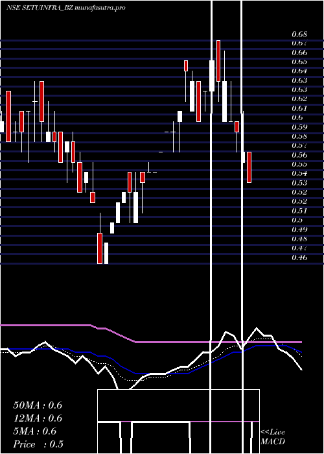The image size is (324, 454).
Task: Click the red candle bottoming at 0.46
Action: click(x=100, y=248)
